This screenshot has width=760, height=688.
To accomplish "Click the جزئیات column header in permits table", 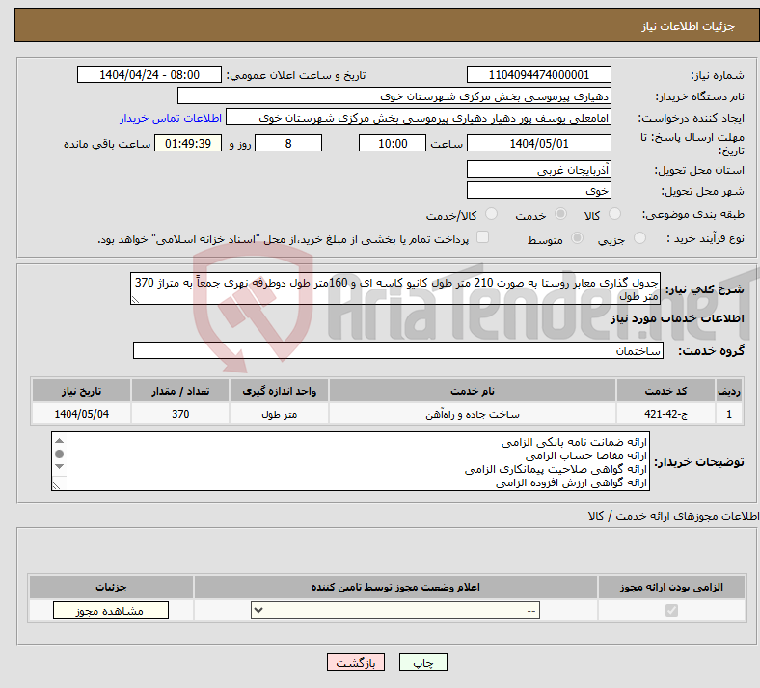I will pyautogui.click(x=111, y=587).
